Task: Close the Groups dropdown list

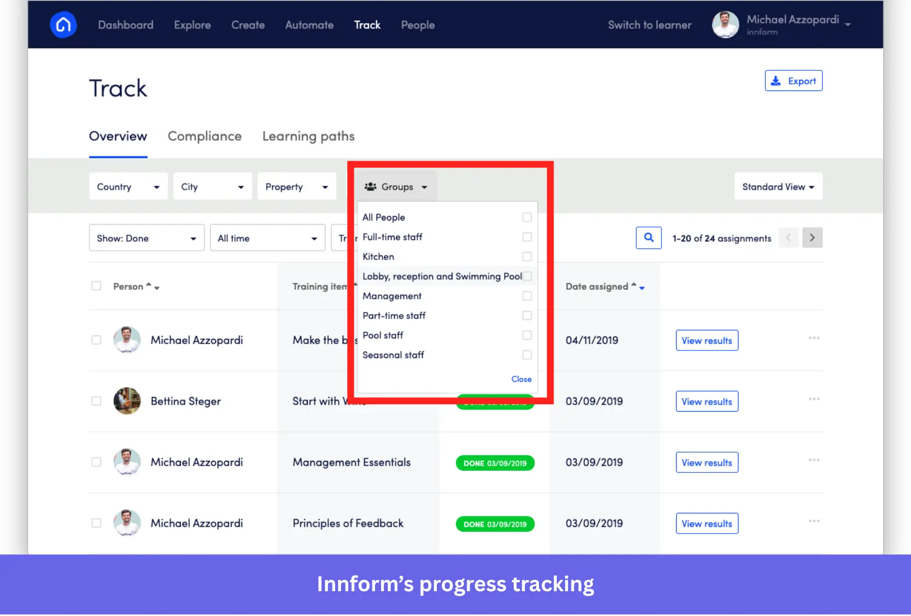Action: [x=521, y=379]
